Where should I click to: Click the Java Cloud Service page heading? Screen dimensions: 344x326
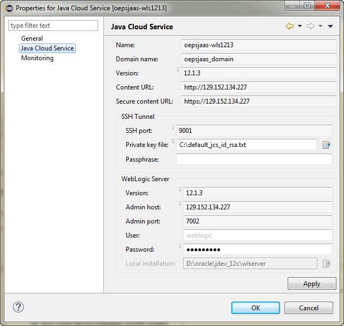click(142, 27)
